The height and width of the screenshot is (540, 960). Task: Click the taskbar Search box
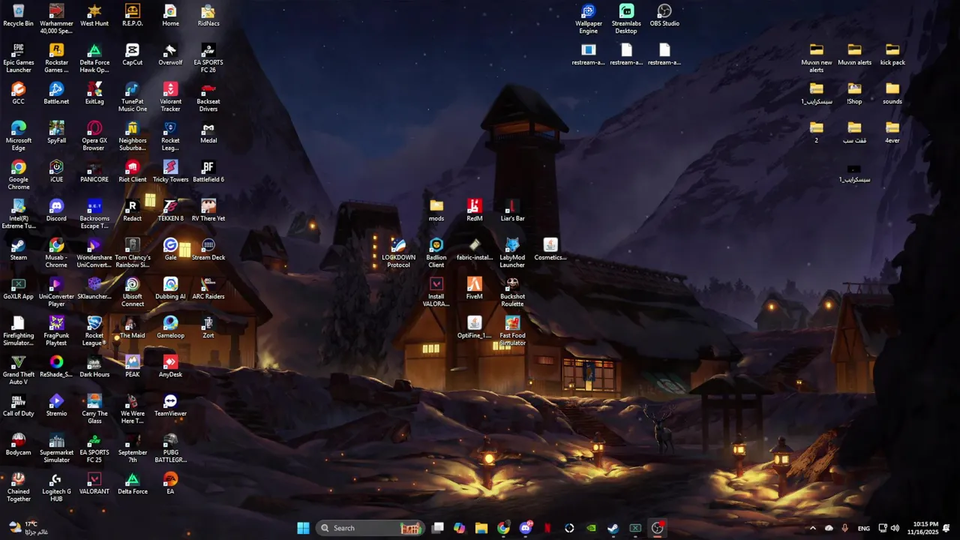click(370, 528)
